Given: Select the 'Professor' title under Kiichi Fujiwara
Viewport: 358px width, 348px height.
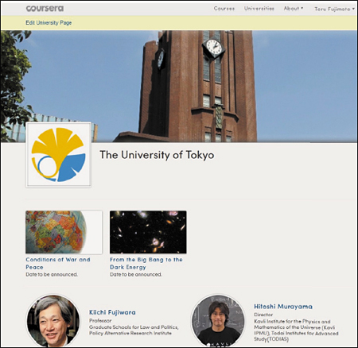Looking at the screenshot, I should (x=100, y=321).
